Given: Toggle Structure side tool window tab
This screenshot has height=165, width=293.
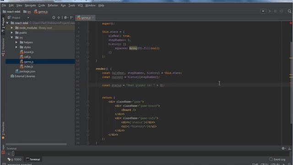Looking at the screenshot, I should pos(3,47).
